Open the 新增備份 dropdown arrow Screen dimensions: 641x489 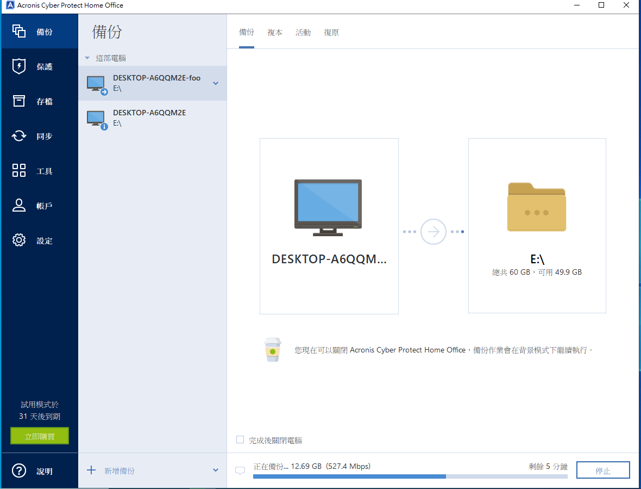216,471
